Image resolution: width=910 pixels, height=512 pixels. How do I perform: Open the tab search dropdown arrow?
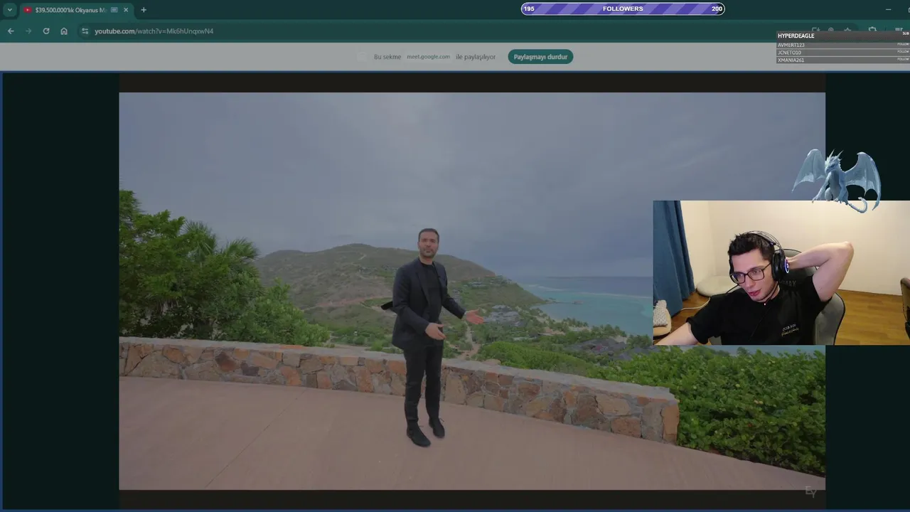[x=10, y=10]
